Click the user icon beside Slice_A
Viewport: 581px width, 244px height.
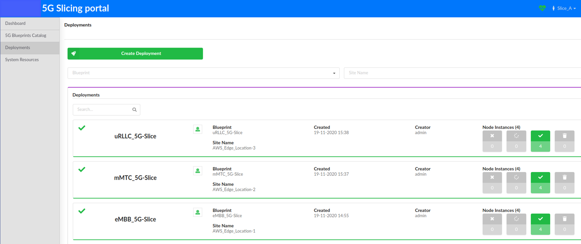(x=553, y=8)
